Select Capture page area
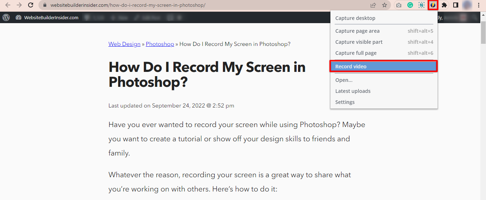Screen dimensions: 486x200 (x=384, y=31)
